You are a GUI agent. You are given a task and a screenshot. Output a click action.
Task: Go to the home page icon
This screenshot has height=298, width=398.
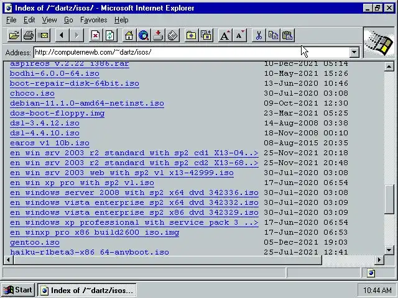tap(129, 35)
